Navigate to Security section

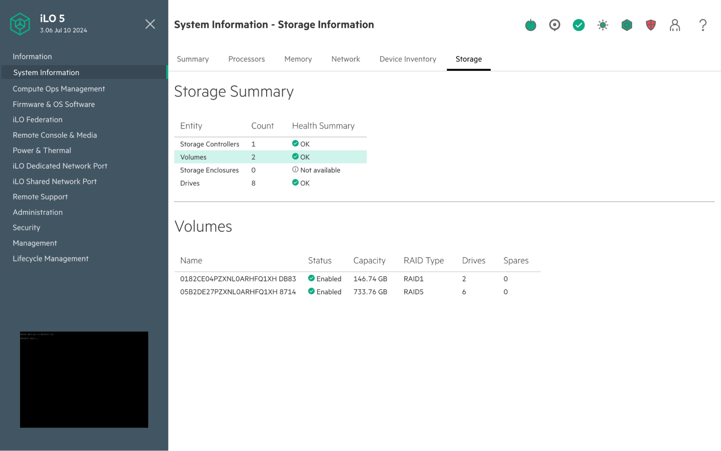click(x=26, y=227)
